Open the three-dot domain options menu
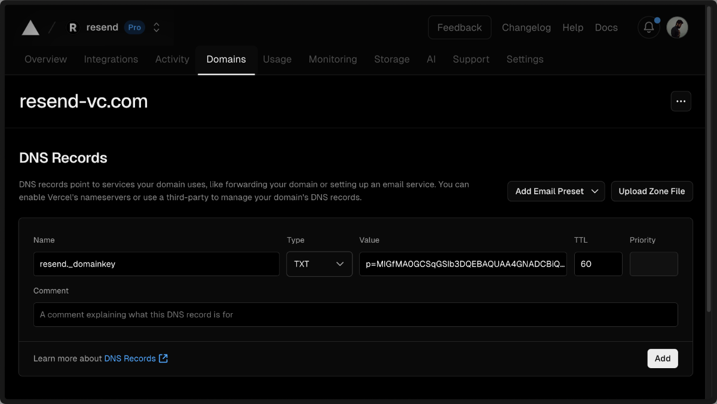Screen dimensions: 717x404 point(681,102)
